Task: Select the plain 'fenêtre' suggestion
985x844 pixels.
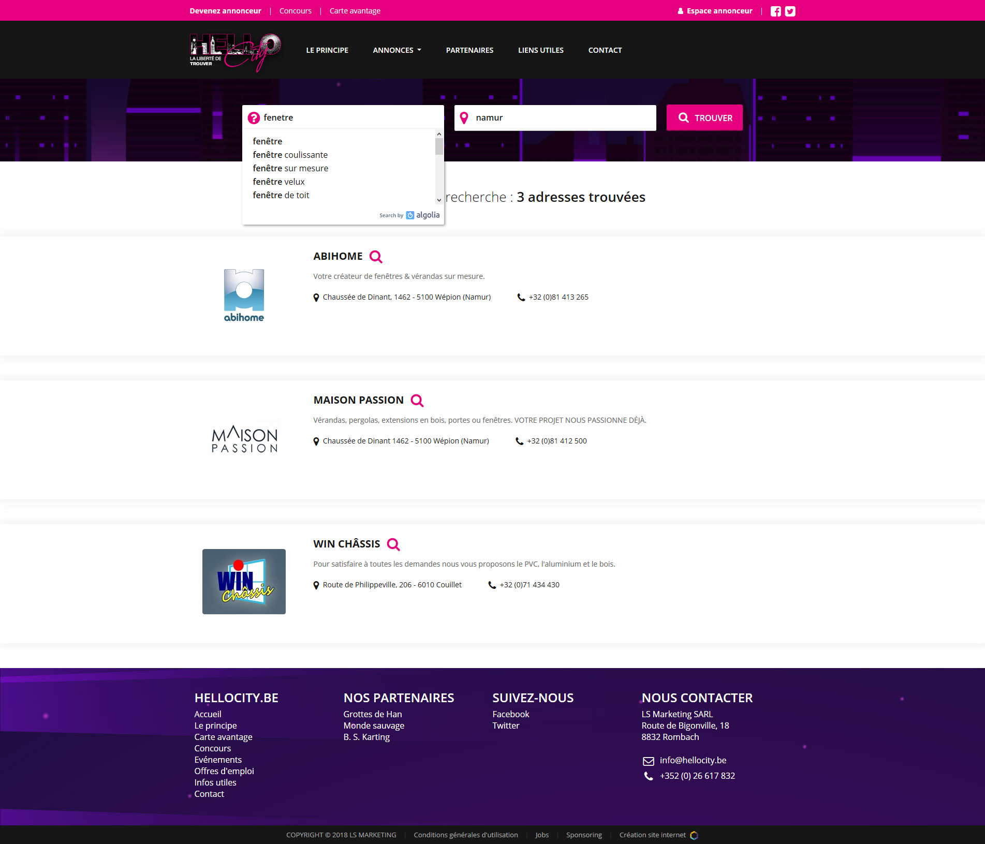Action: [x=267, y=141]
